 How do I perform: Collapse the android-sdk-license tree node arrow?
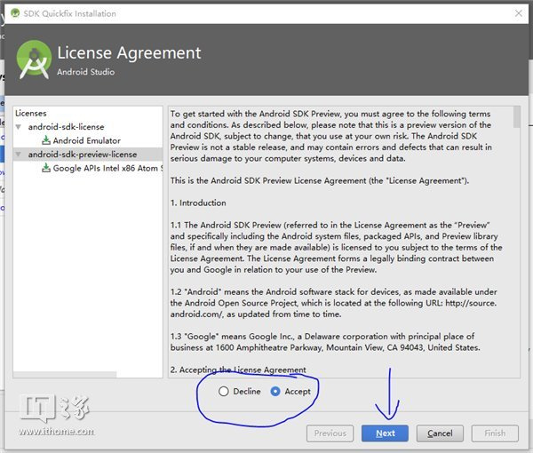(x=20, y=127)
